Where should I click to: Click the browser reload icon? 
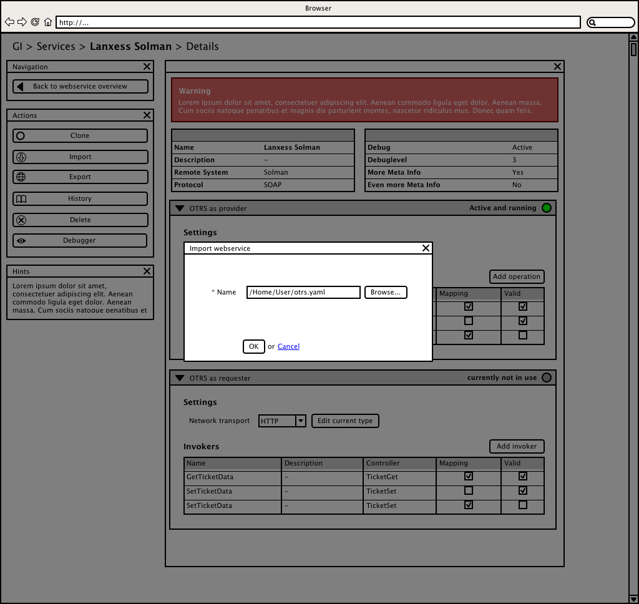(35, 22)
